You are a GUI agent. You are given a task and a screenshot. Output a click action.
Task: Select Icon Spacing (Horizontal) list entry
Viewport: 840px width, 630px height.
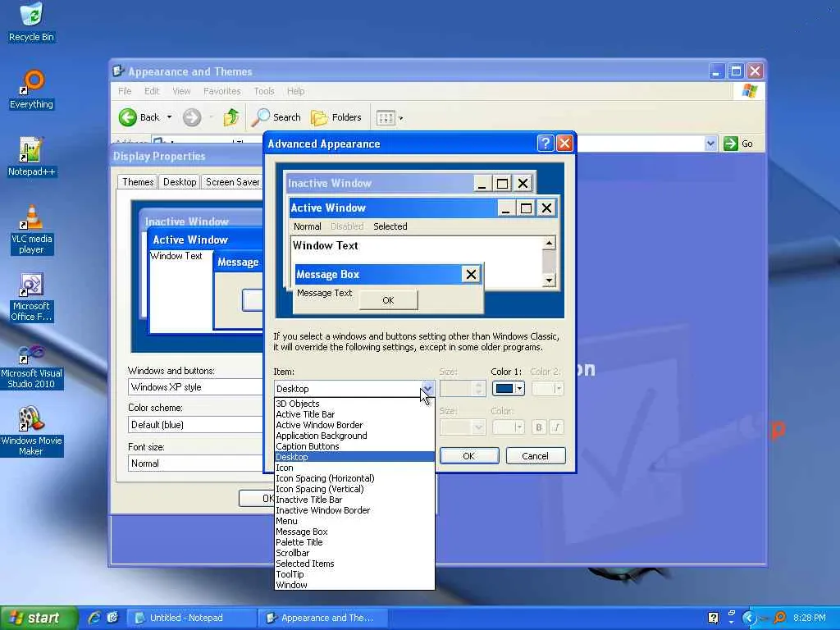[x=354, y=478]
